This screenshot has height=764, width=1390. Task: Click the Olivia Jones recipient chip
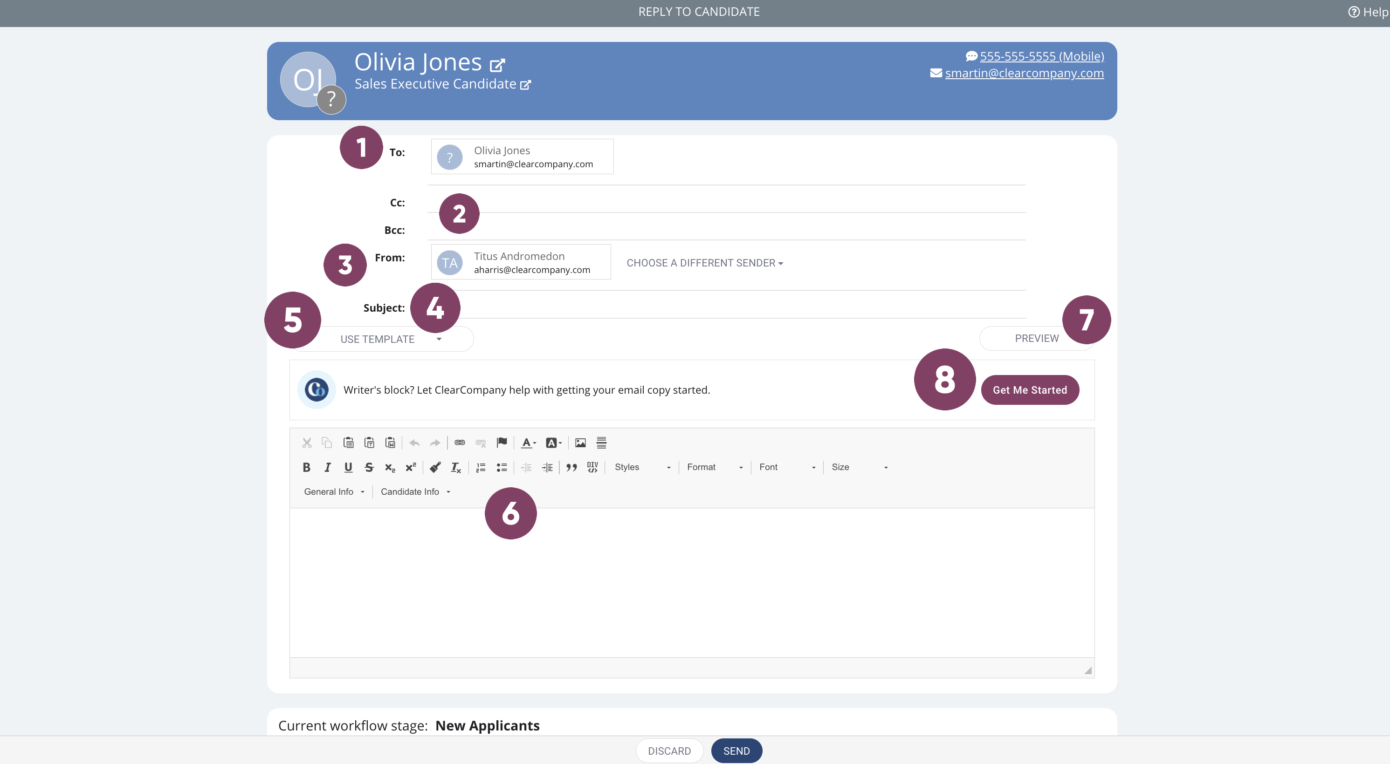pos(522,157)
